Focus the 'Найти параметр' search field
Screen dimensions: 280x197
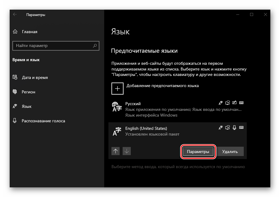(x=51, y=46)
